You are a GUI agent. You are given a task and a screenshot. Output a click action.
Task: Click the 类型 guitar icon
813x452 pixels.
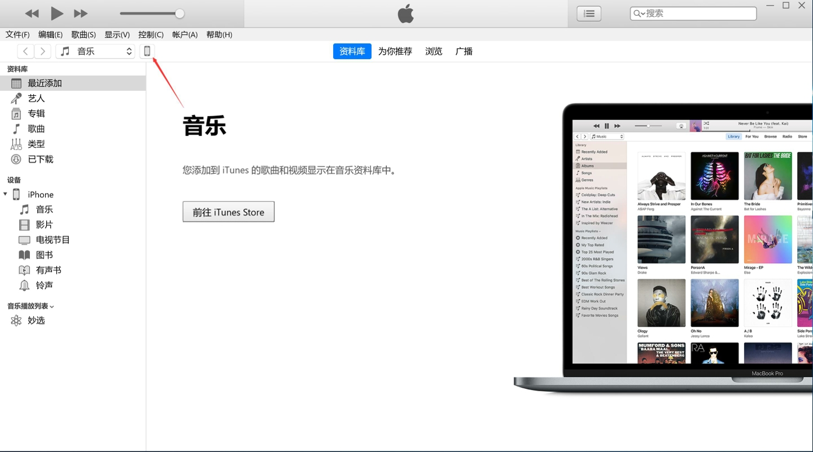coord(16,144)
